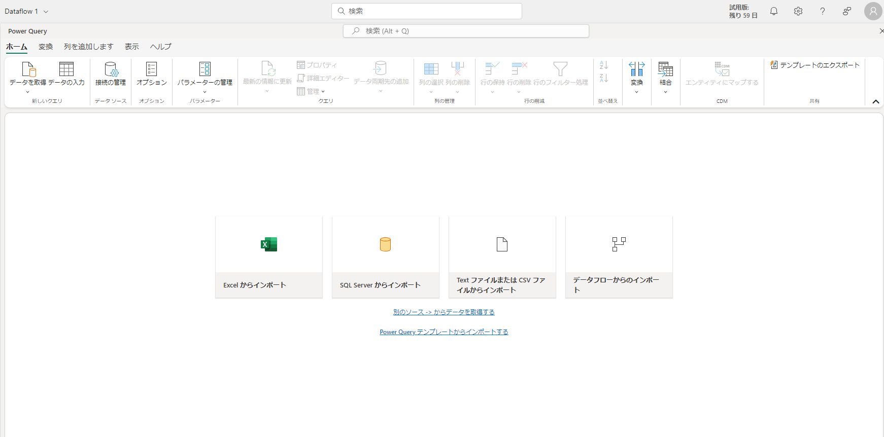Click エンティティにマップする CDM icon

[x=722, y=69]
